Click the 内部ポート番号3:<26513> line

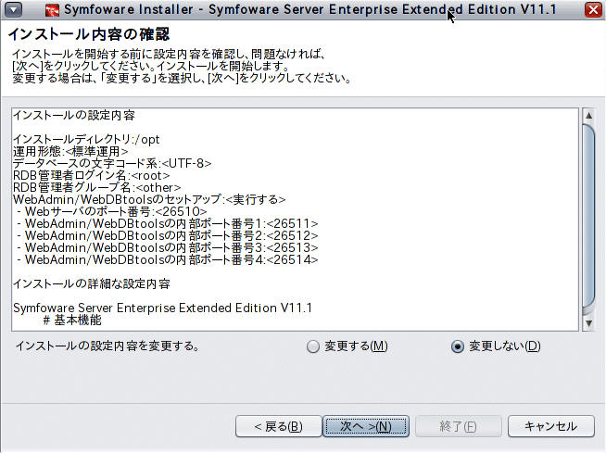point(168,247)
